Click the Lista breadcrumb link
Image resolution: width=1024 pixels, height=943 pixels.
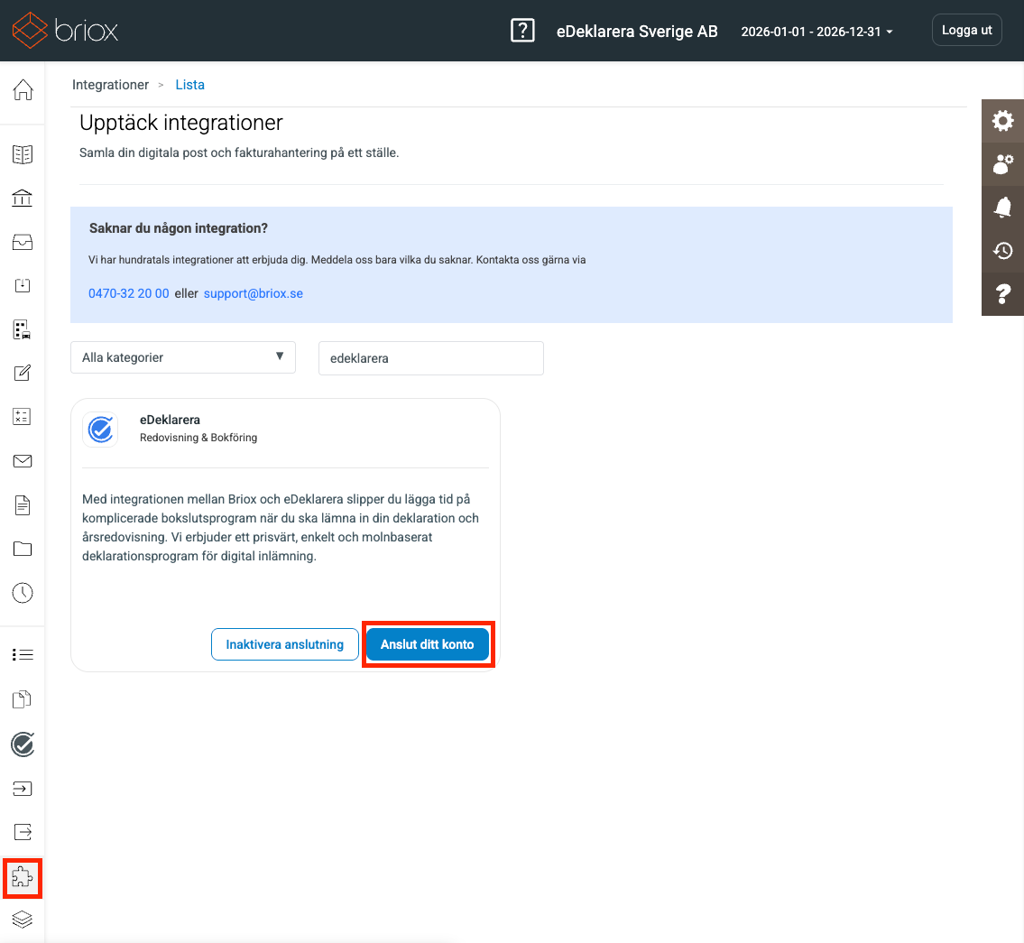190,85
